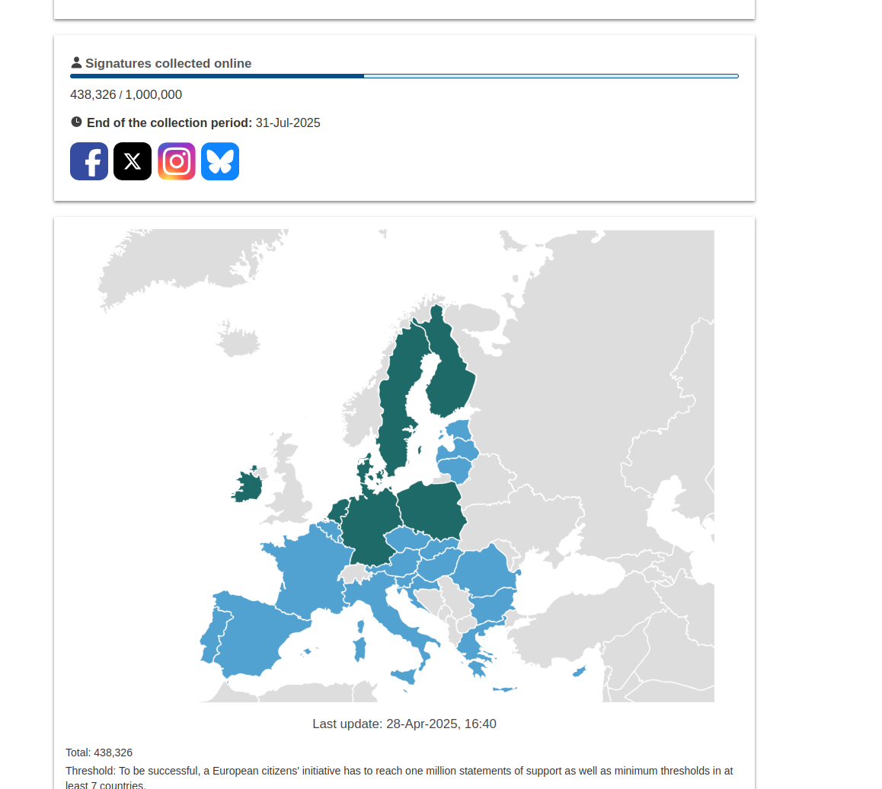Open the Facebook share icon
Screen dimensions: 882x789
pos(89,161)
